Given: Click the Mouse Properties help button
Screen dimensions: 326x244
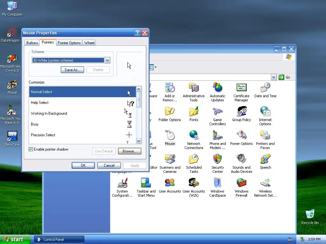Looking at the screenshot, I should (x=137, y=33).
